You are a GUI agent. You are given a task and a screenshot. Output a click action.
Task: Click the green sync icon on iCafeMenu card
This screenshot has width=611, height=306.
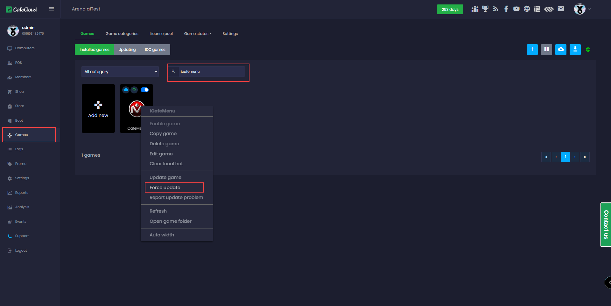pyautogui.click(x=134, y=90)
